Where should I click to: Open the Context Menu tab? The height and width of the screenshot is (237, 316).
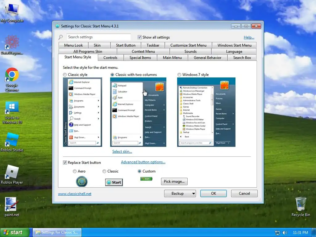tap(143, 52)
